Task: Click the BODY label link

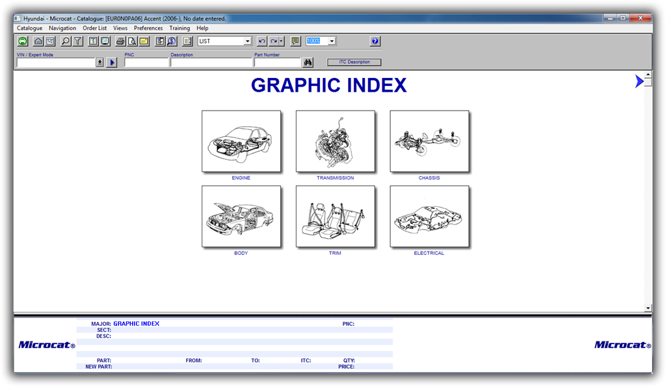Action: coord(241,253)
